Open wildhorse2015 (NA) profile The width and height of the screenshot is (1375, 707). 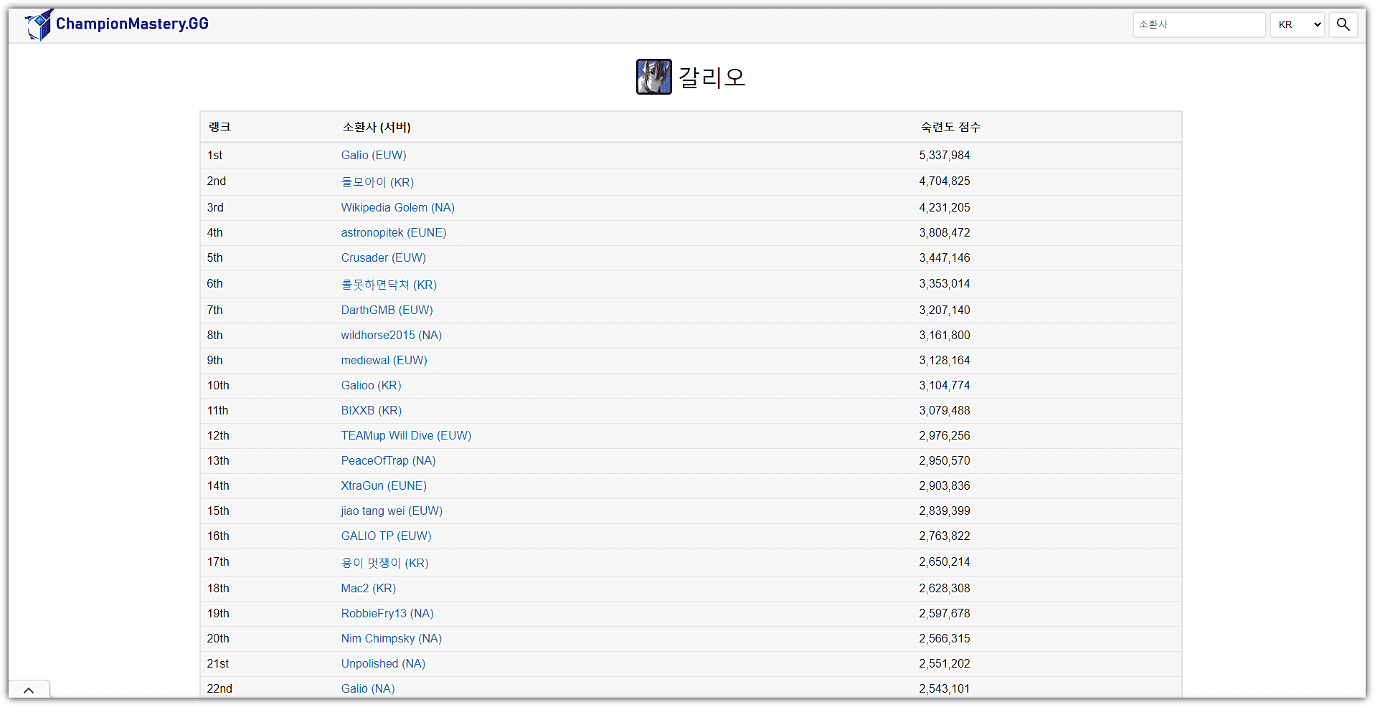[392, 335]
